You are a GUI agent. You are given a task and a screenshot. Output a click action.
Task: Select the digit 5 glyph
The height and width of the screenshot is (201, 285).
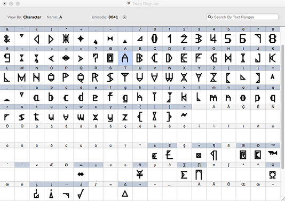pos(228,39)
